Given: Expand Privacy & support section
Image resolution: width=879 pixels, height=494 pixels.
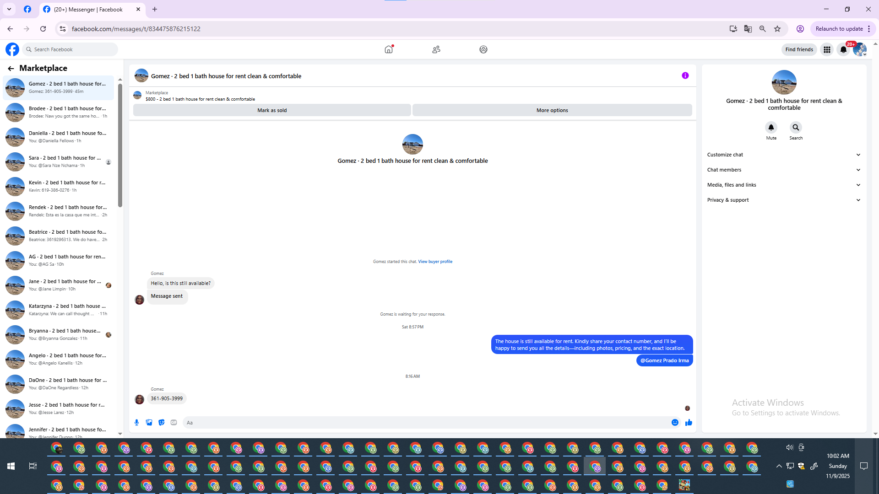Looking at the screenshot, I should 784,200.
